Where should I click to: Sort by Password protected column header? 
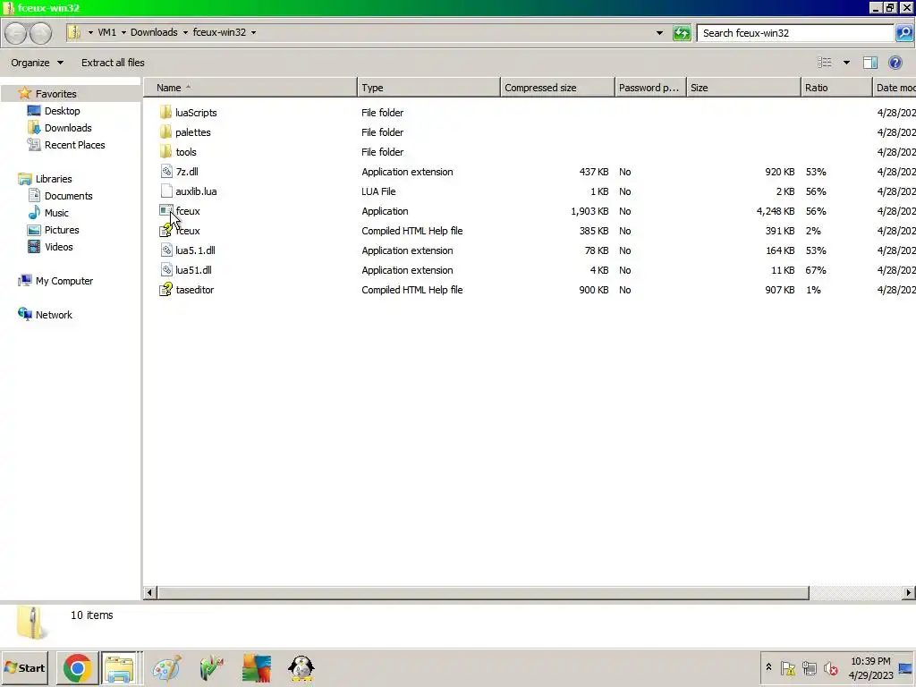(650, 88)
